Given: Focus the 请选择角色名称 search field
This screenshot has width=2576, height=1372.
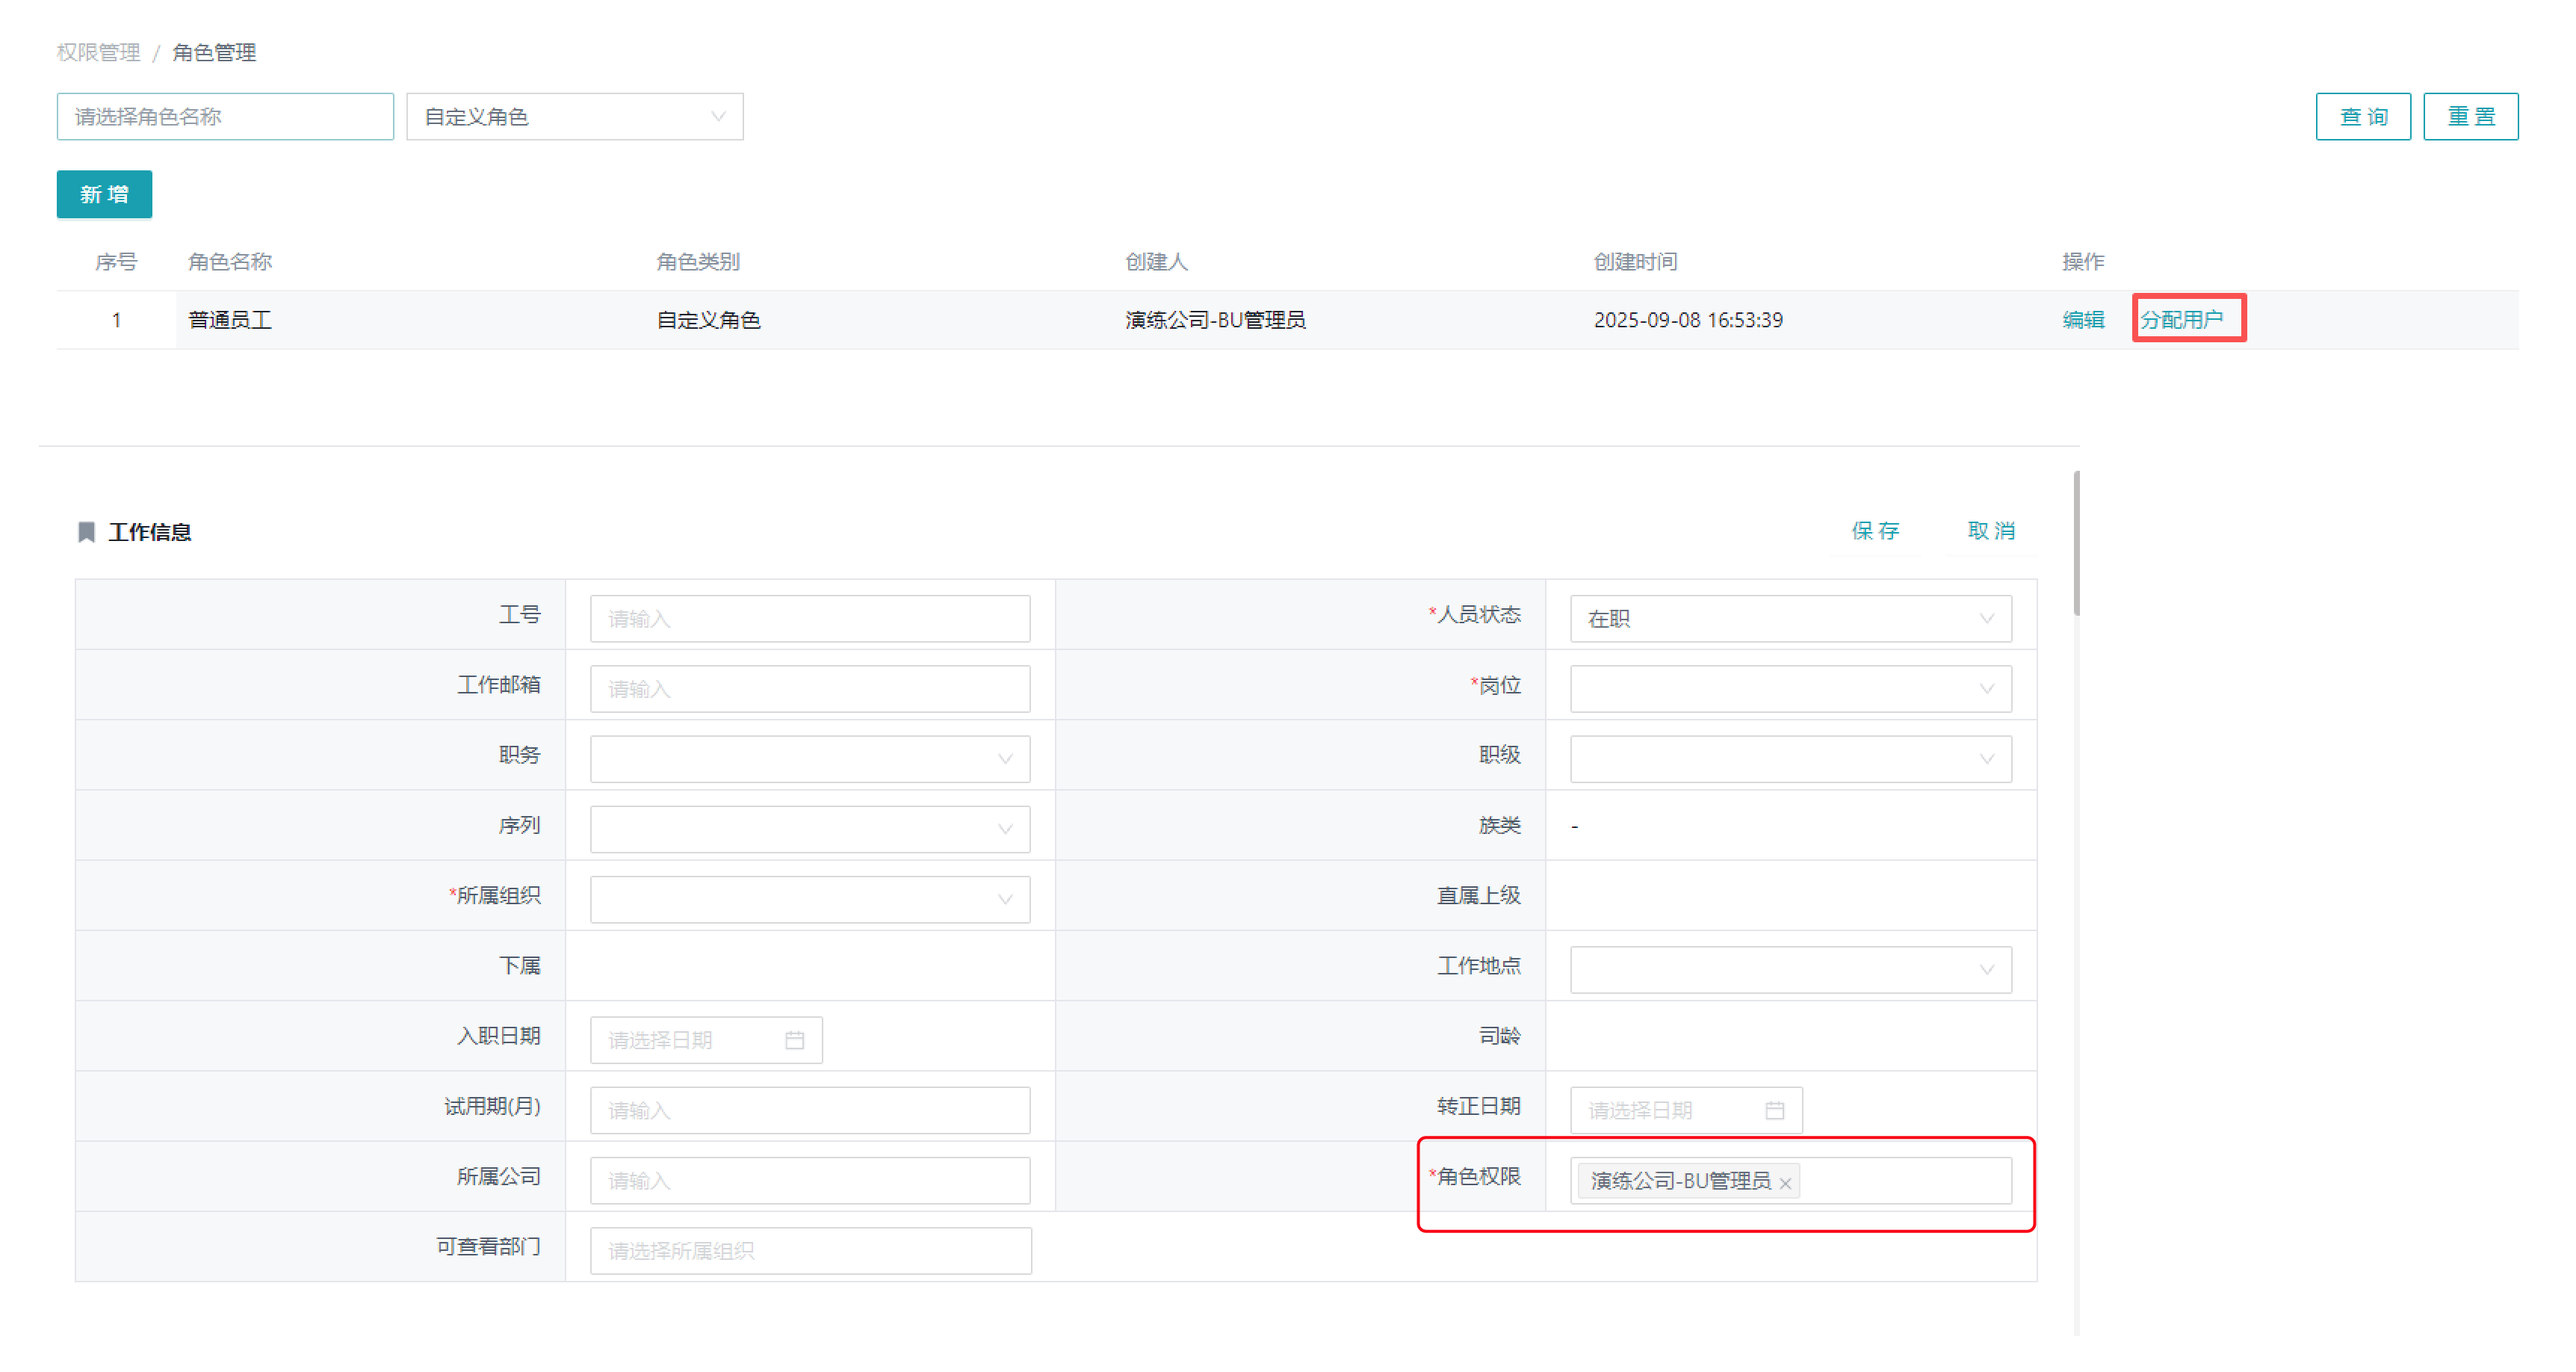Looking at the screenshot, I should point(225,117).
